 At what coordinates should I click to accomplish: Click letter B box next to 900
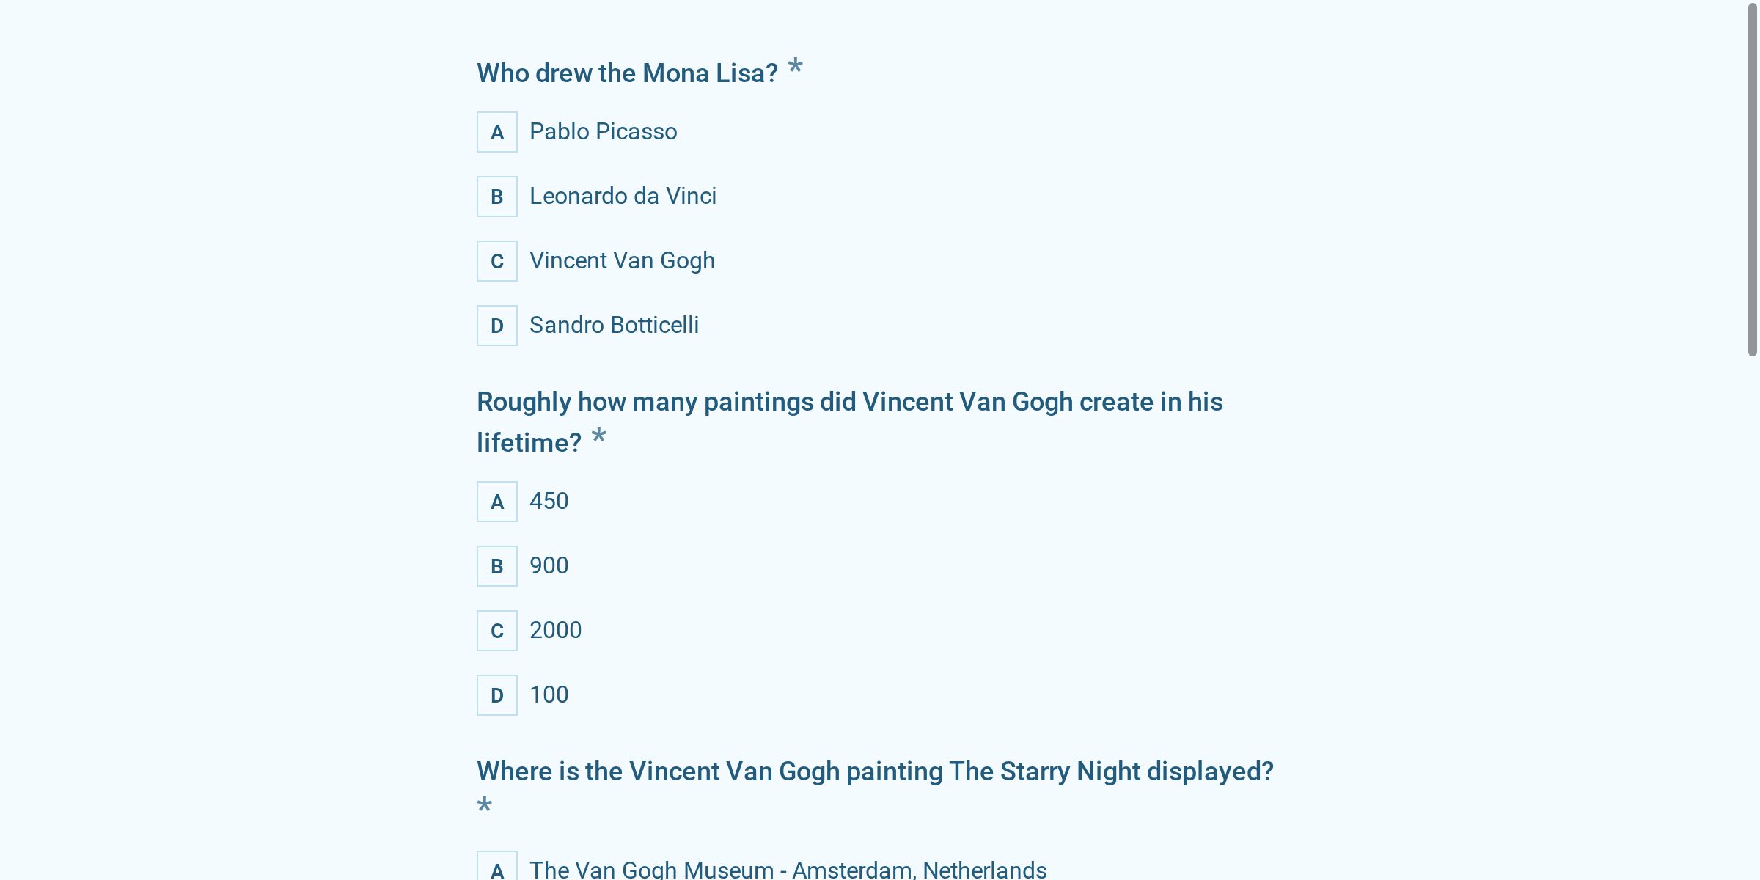coord(497,566)
